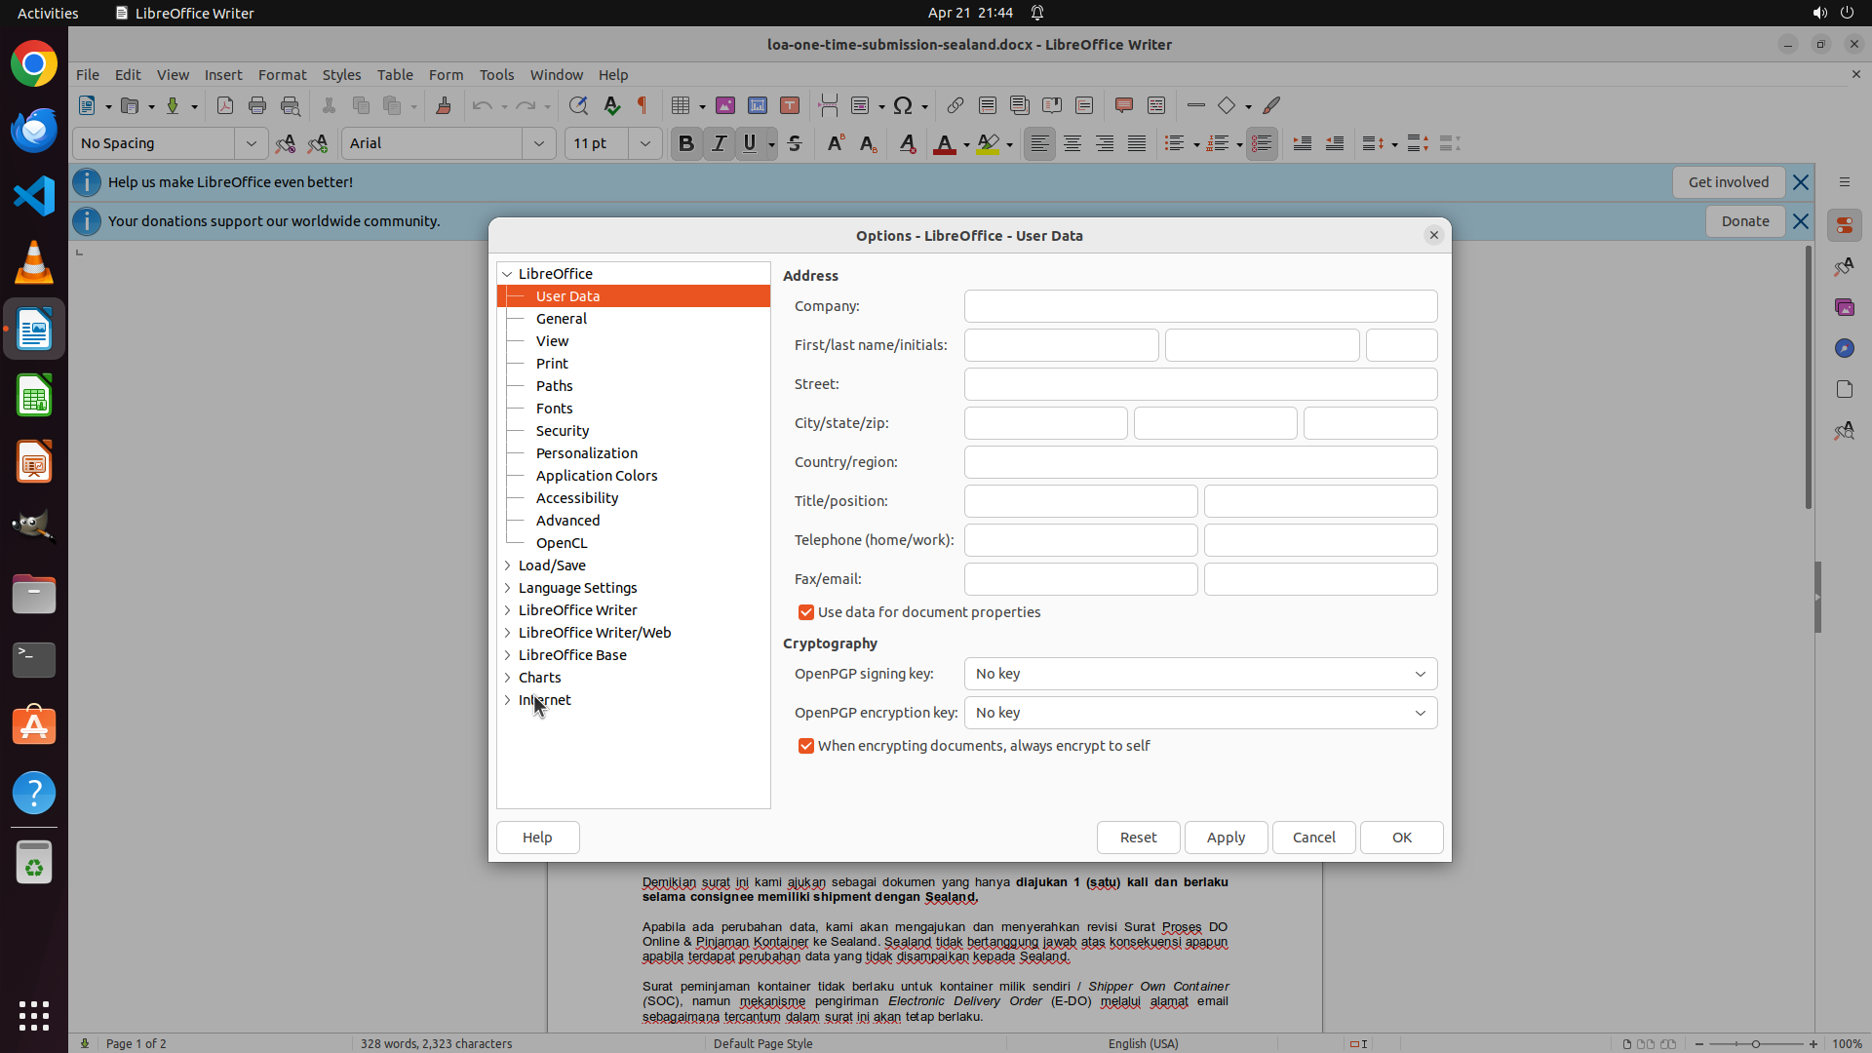Open the Format menu
Image resolution: width=1872 pixels, height=1053 pixels.
tap(282, 74)
